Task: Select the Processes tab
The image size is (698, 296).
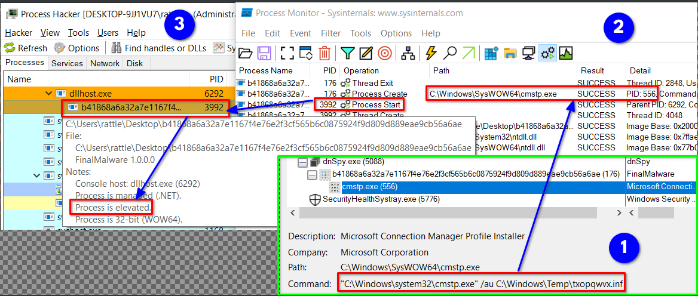Action: point(25,63)
